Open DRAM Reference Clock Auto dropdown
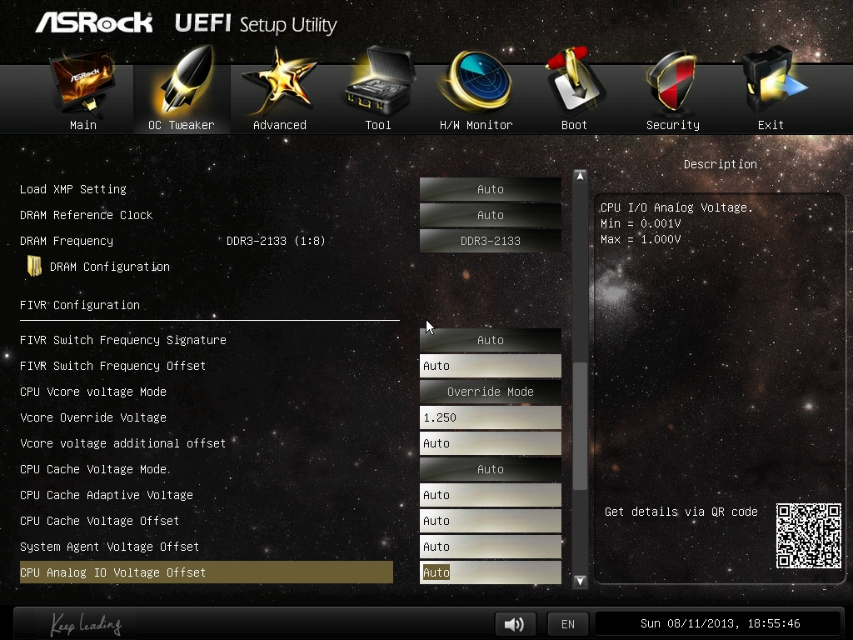 490,215
